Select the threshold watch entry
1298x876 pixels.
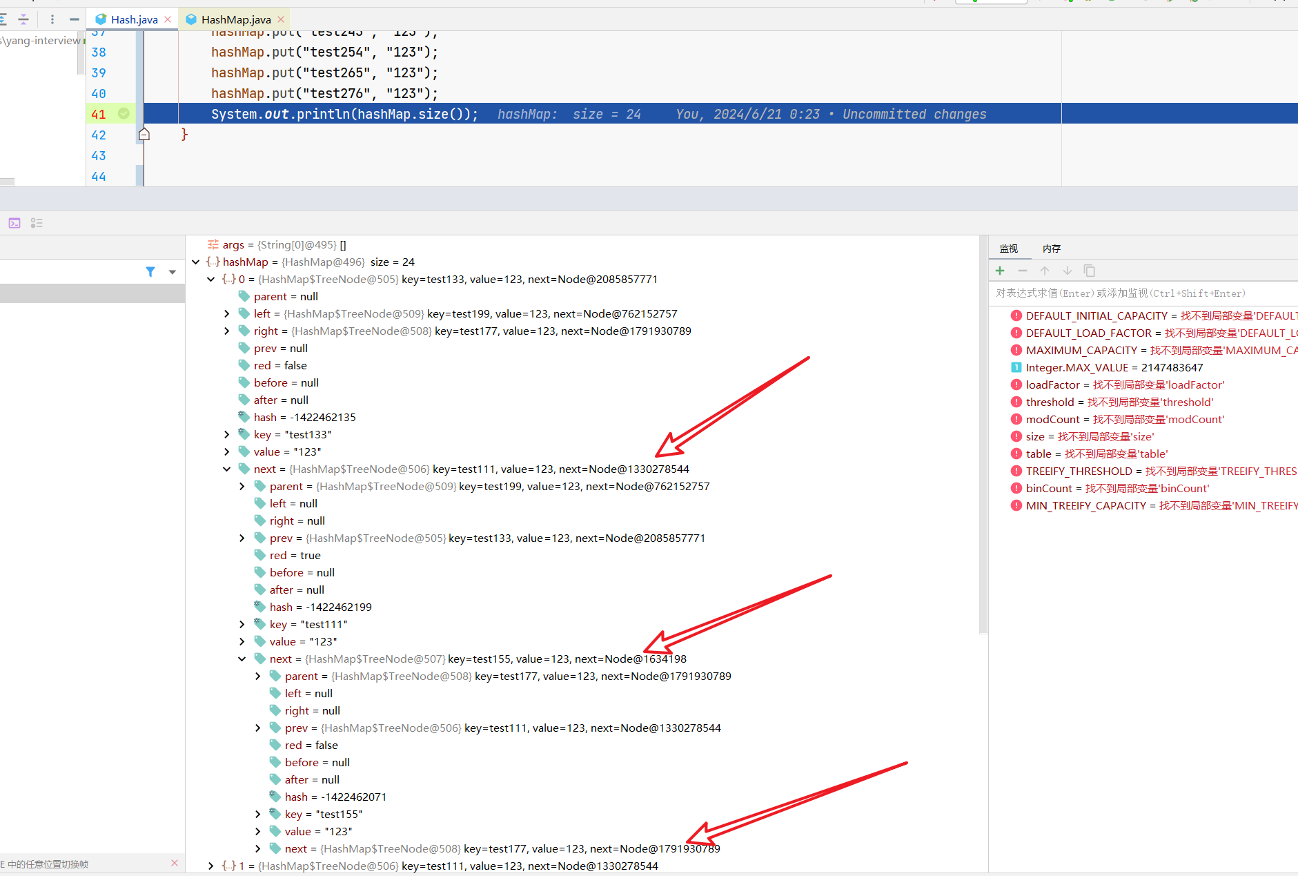[x=1144, y=402]
